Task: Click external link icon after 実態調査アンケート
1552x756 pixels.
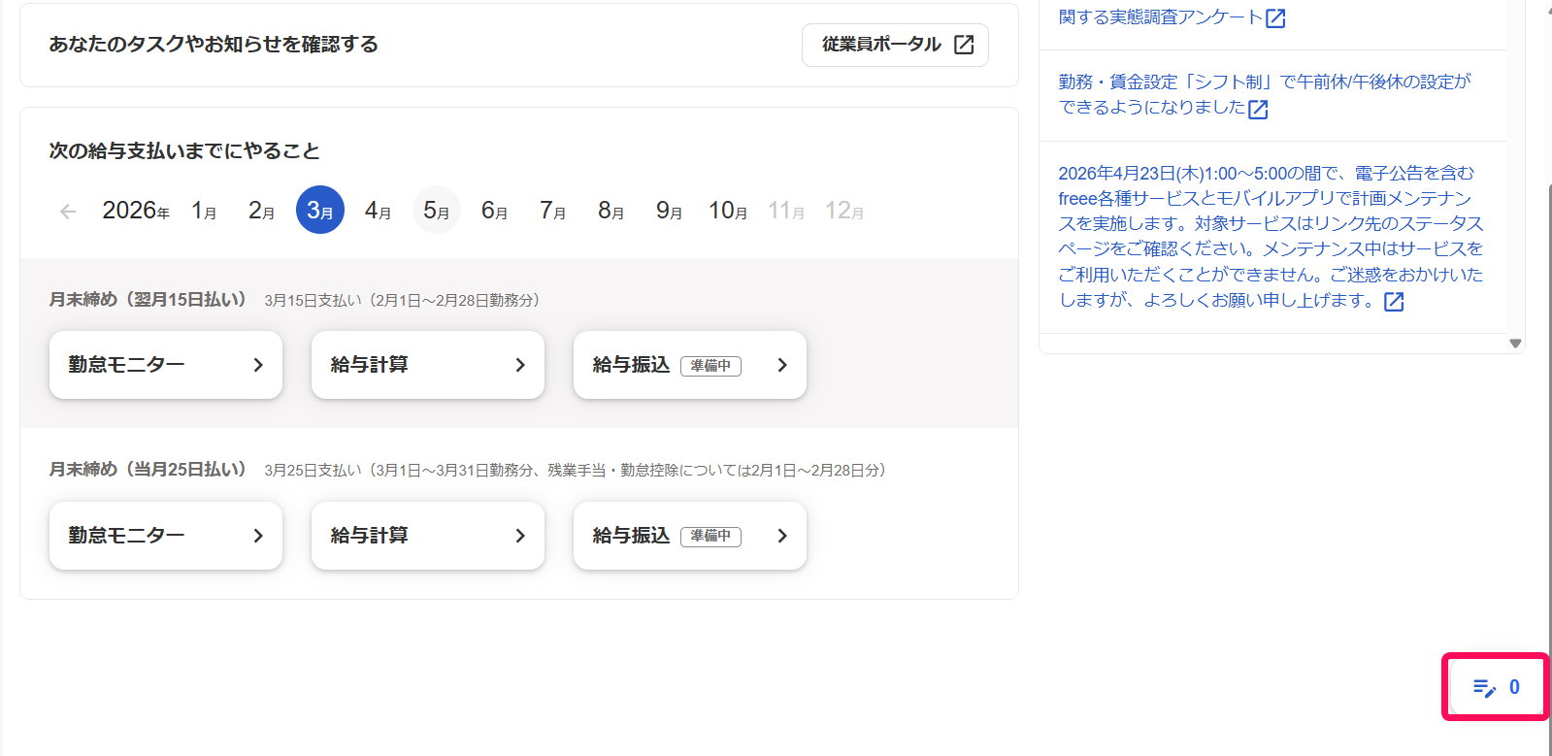Action: [x=1275, y=17]
